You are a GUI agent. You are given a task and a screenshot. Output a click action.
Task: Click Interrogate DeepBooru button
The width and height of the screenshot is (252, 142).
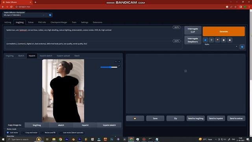click(x=193, y=40)
